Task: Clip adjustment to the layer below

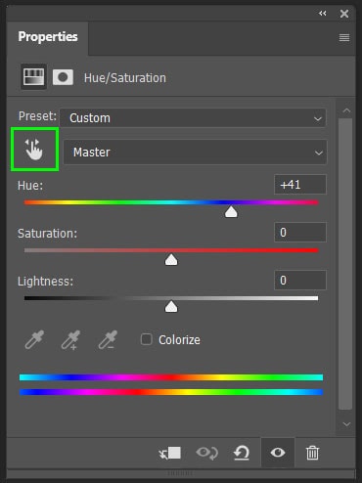Action: 170,453
